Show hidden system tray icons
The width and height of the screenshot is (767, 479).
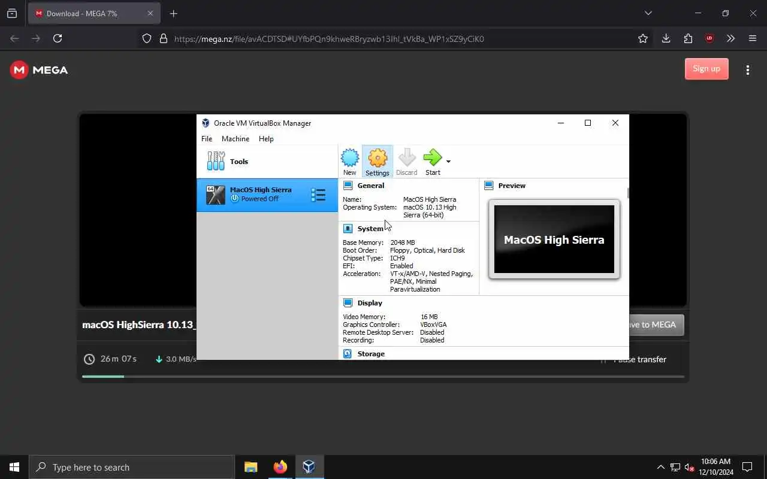click(x=660, y=467)
